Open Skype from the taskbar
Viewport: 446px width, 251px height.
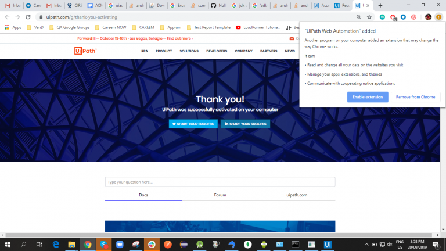pyautogui.click(x=104, y=245)
